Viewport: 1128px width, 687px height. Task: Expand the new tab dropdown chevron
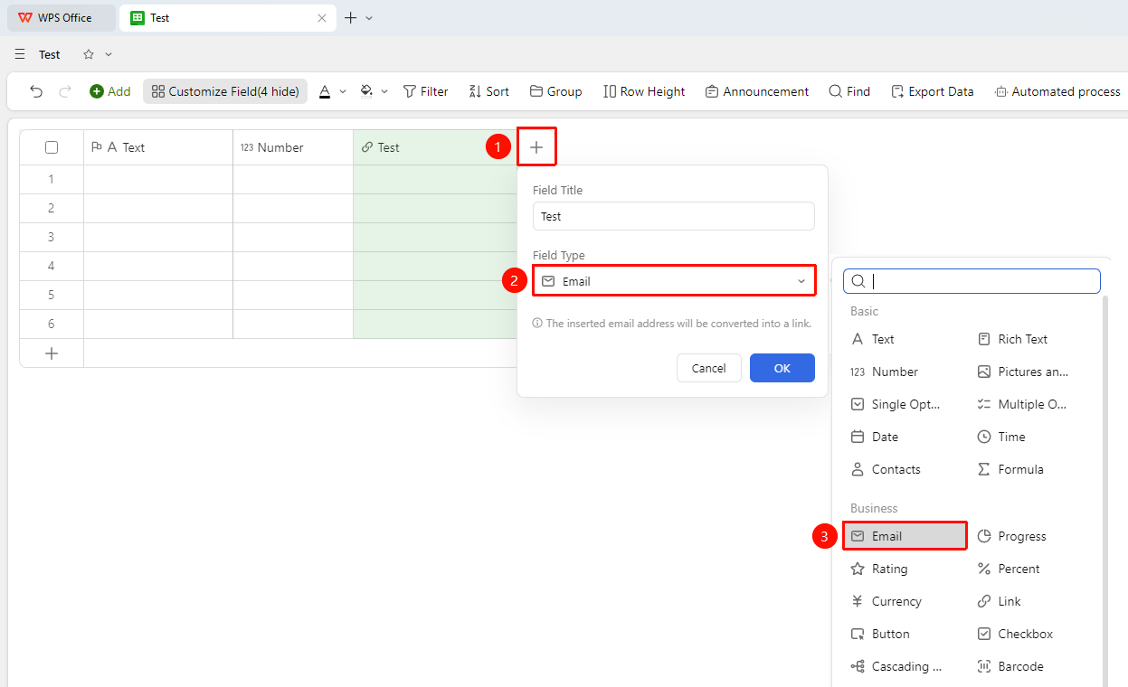369,18
